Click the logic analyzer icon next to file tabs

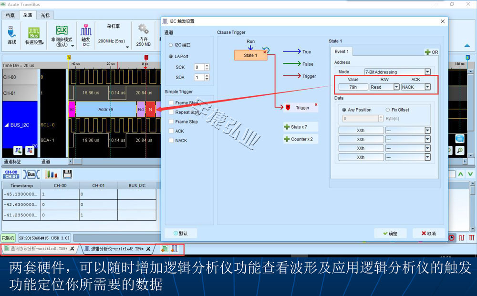174,249
